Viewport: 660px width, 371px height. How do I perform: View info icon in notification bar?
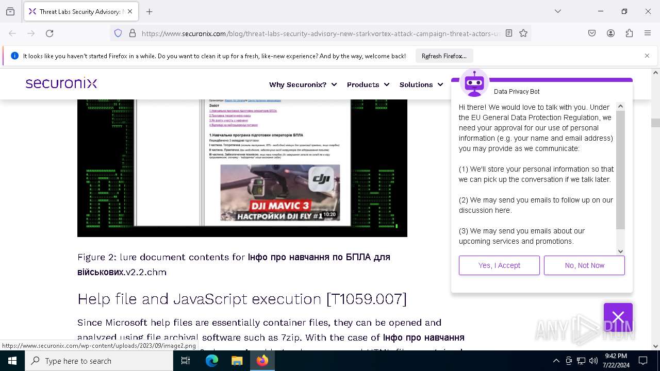click(14, 56)
